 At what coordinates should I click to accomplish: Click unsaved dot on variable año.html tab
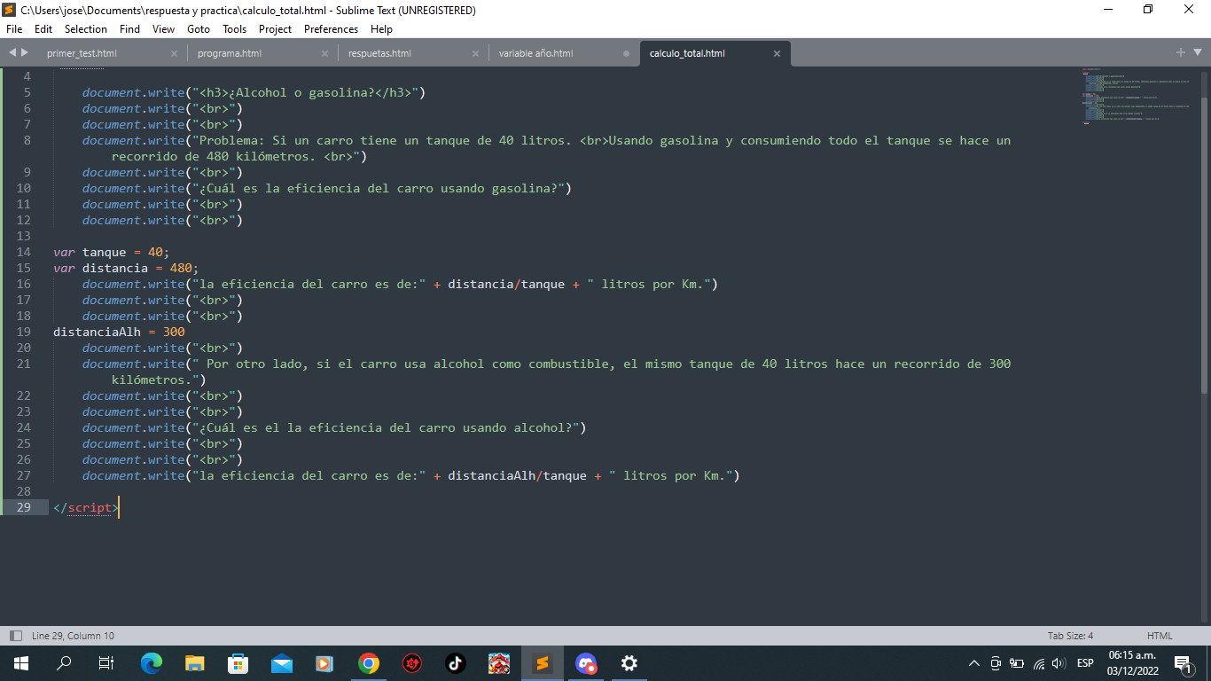coord(626,53)
